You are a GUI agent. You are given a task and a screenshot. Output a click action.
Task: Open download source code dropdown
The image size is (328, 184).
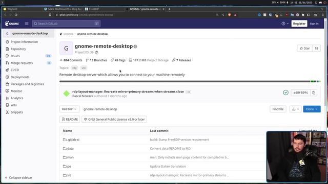(x=295, y=109)
